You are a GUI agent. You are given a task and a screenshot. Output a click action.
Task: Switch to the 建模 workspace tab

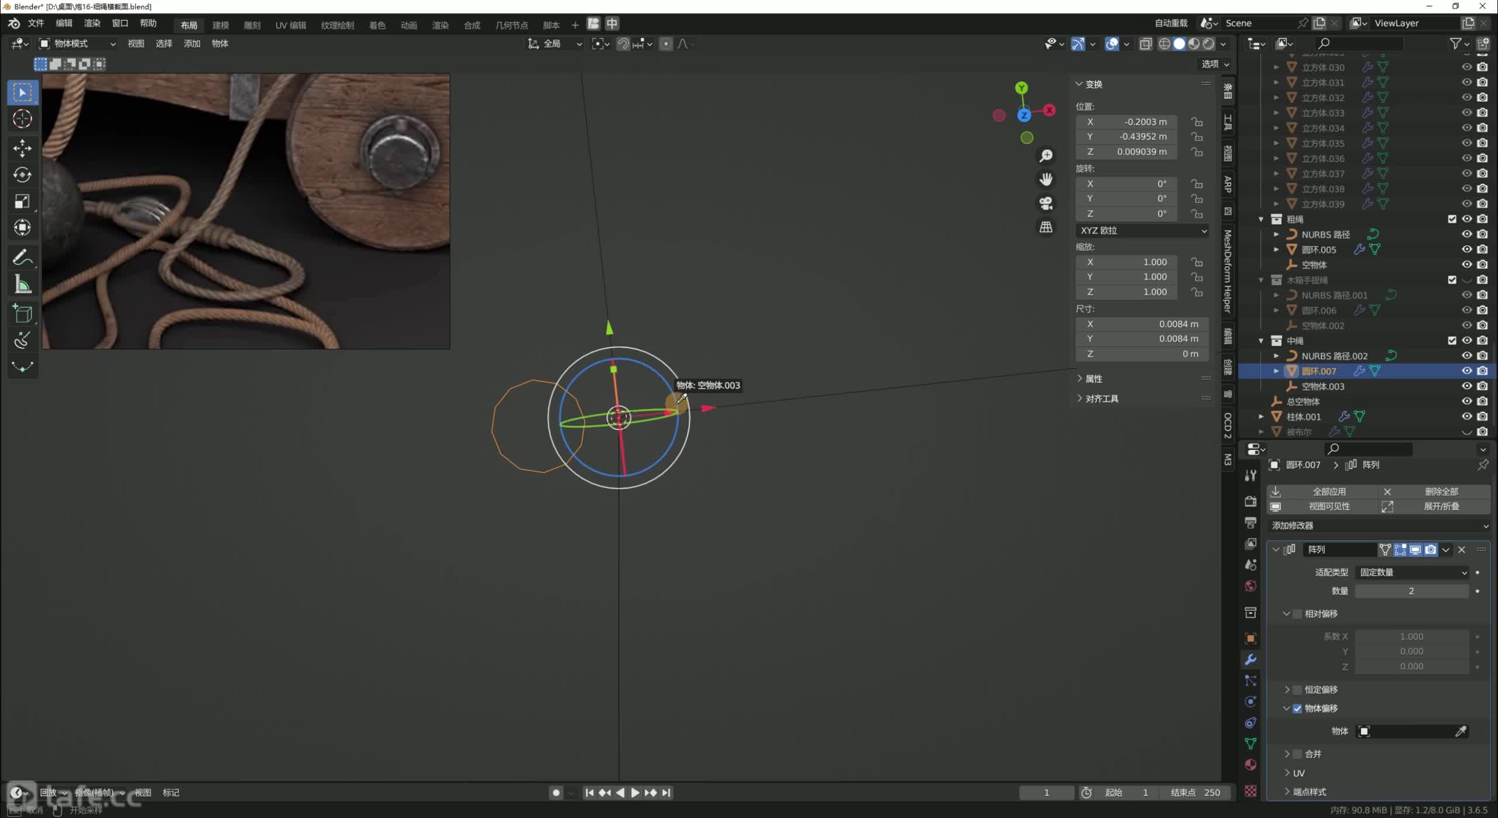tap(221, 25)
